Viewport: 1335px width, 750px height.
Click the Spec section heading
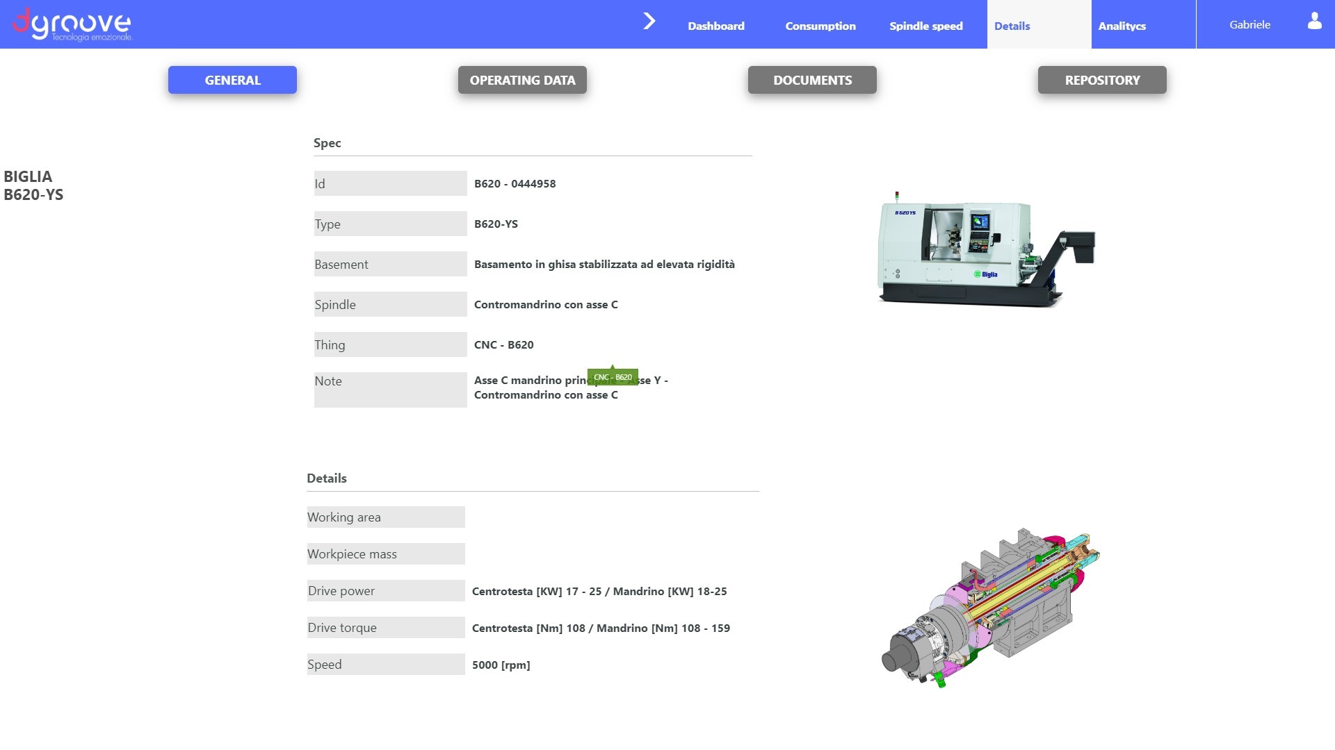click(x=327, y=142)
